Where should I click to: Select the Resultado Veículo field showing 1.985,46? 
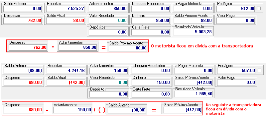(x=194, y=94)
